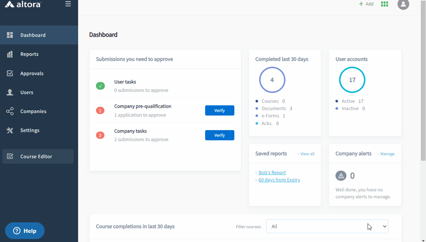This screenshot has height=242, width=426.
Task: Open the apps grid icon
Action: (384, 4)
